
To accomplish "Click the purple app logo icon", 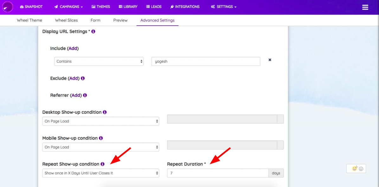I will click(x=8, y=7).
